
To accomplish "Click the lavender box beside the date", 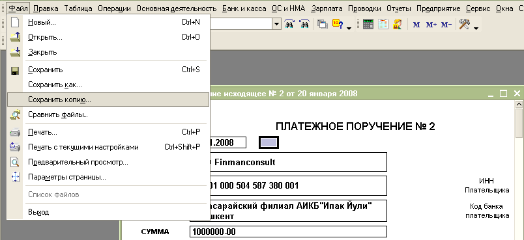I will tap(269, 142).
